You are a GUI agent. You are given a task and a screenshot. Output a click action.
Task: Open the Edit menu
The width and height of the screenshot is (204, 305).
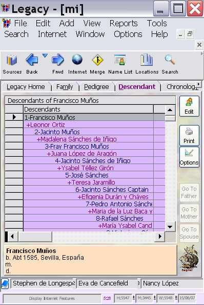(43, 23)
